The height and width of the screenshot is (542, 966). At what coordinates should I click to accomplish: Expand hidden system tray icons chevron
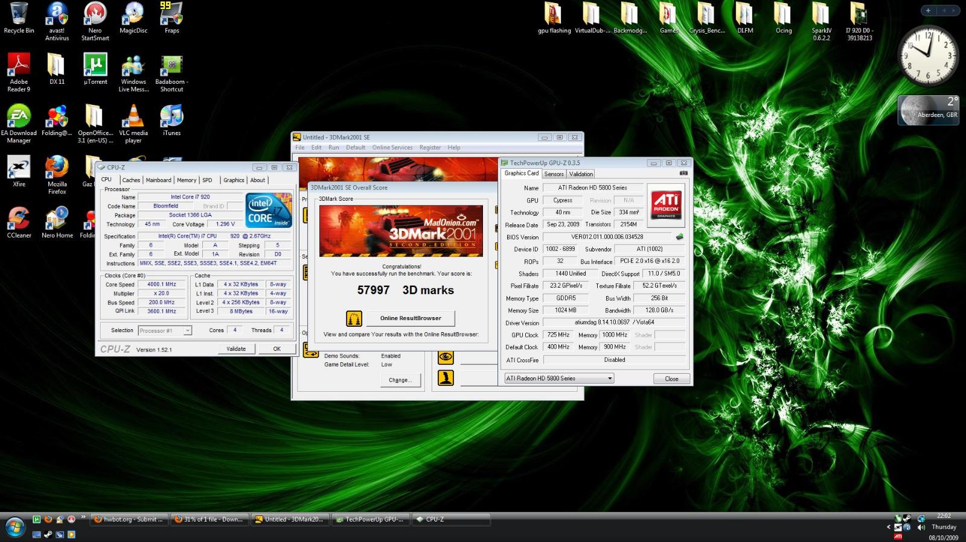point(888,528)
